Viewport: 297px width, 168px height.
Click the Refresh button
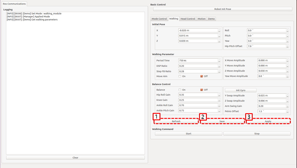point(176,121)
